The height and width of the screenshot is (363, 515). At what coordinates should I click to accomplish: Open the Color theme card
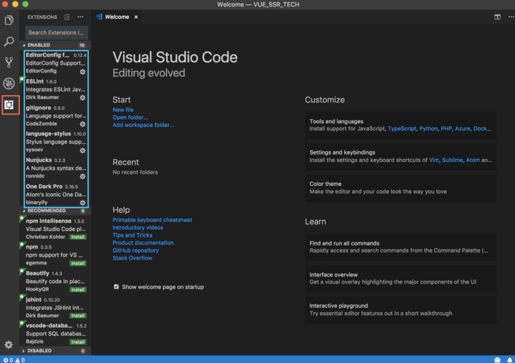point(401,188)
